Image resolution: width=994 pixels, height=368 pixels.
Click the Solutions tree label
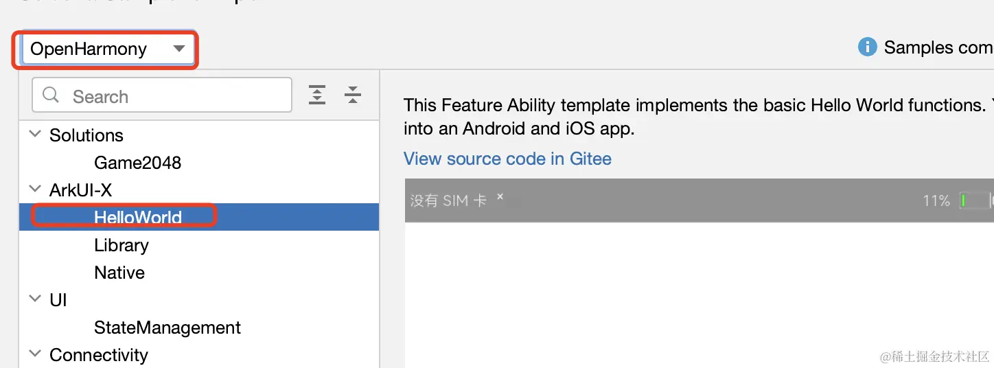click(86, 135)
